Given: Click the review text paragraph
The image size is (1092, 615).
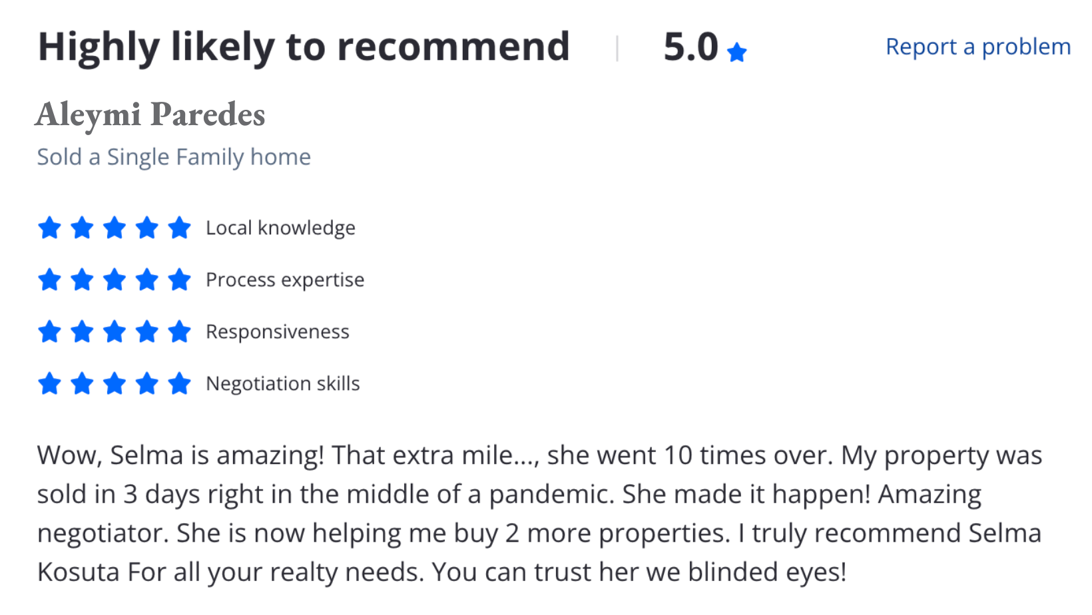Looking at the screenshot, I should coord(539,514).
